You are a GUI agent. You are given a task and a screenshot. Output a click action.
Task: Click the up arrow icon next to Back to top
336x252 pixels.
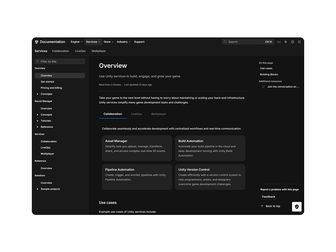[x=262, y=206]
